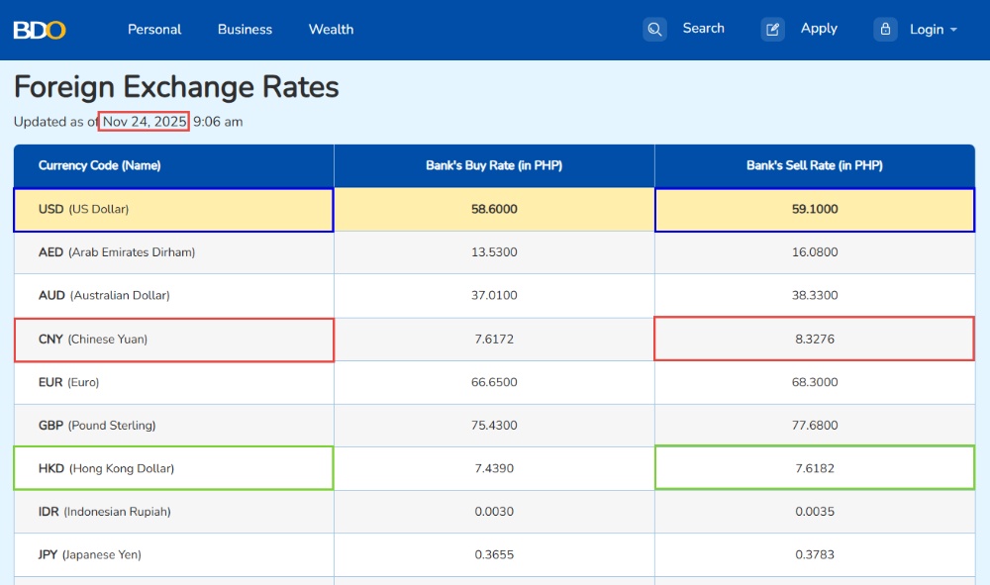Open the Wealth menu
This screenshot has height=585, width=990.
tap(331, 30)
